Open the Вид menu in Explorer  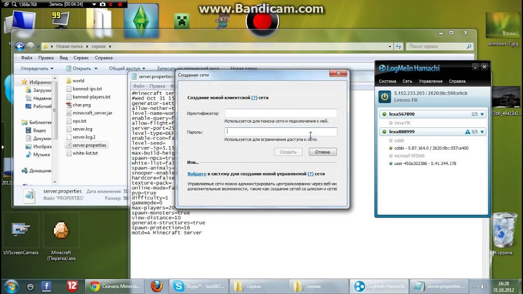click(64, 58)
